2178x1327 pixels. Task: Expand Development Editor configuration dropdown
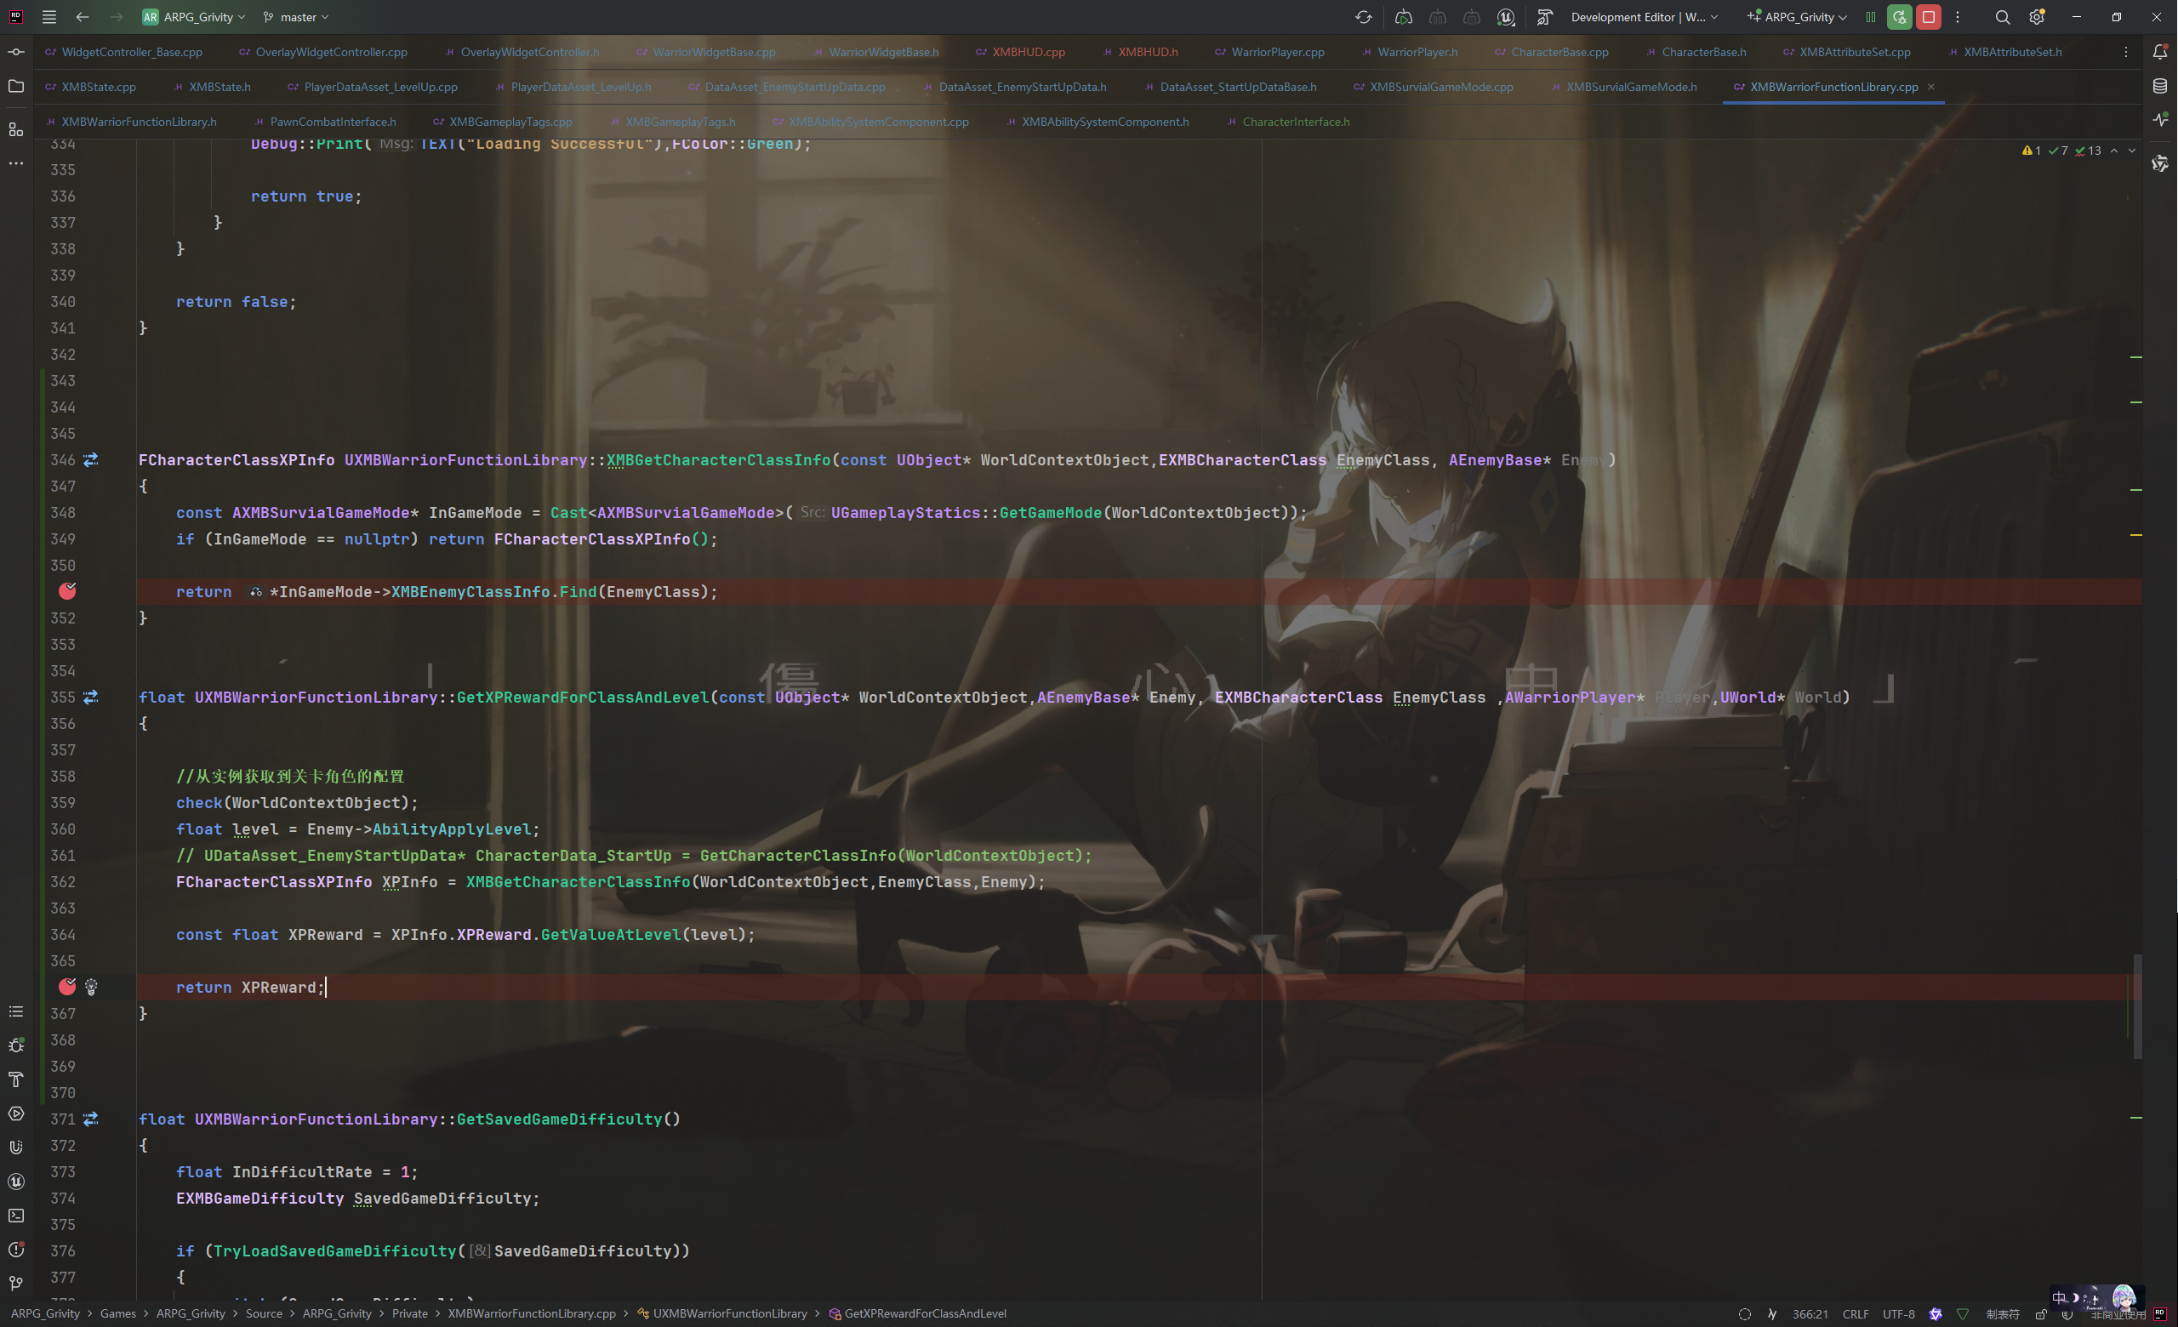[1644, 17]
